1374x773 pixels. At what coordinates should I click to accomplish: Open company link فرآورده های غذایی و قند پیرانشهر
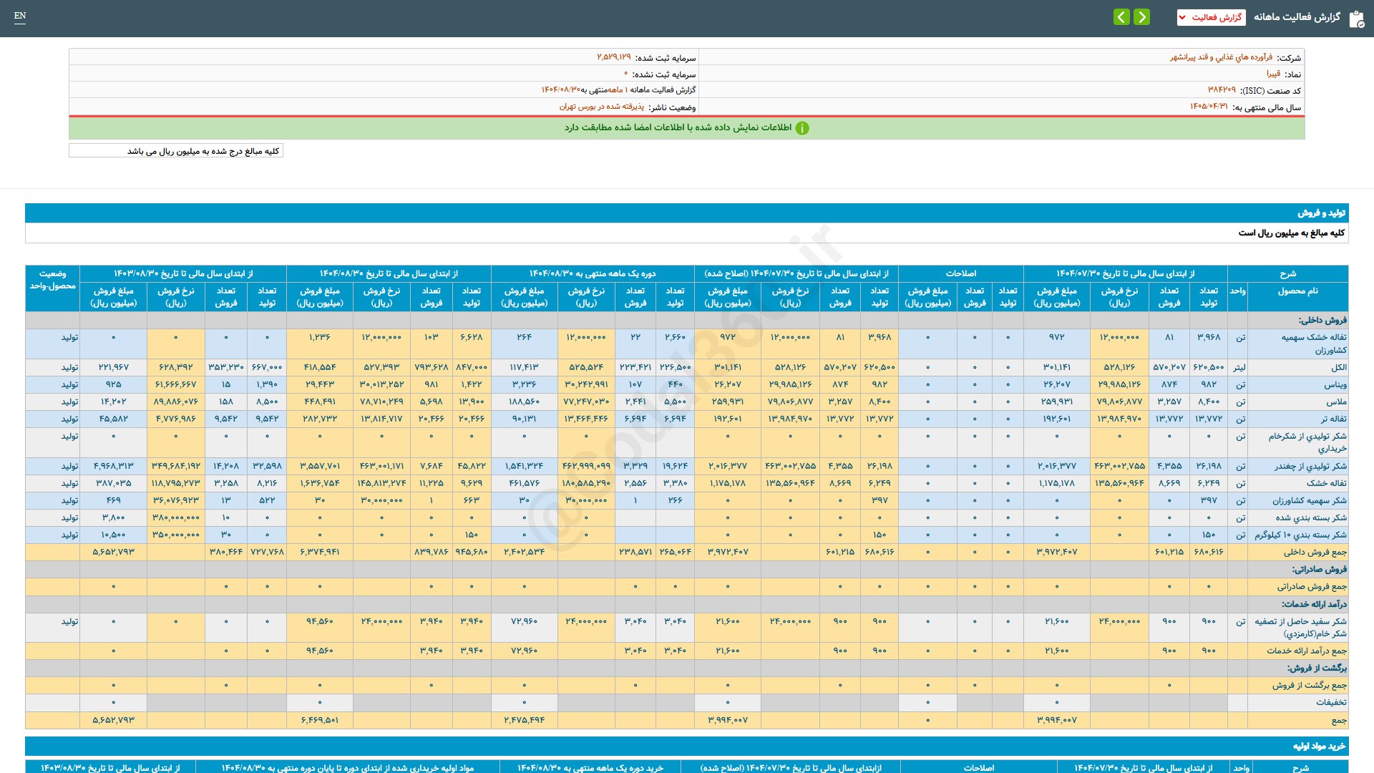1221,57
